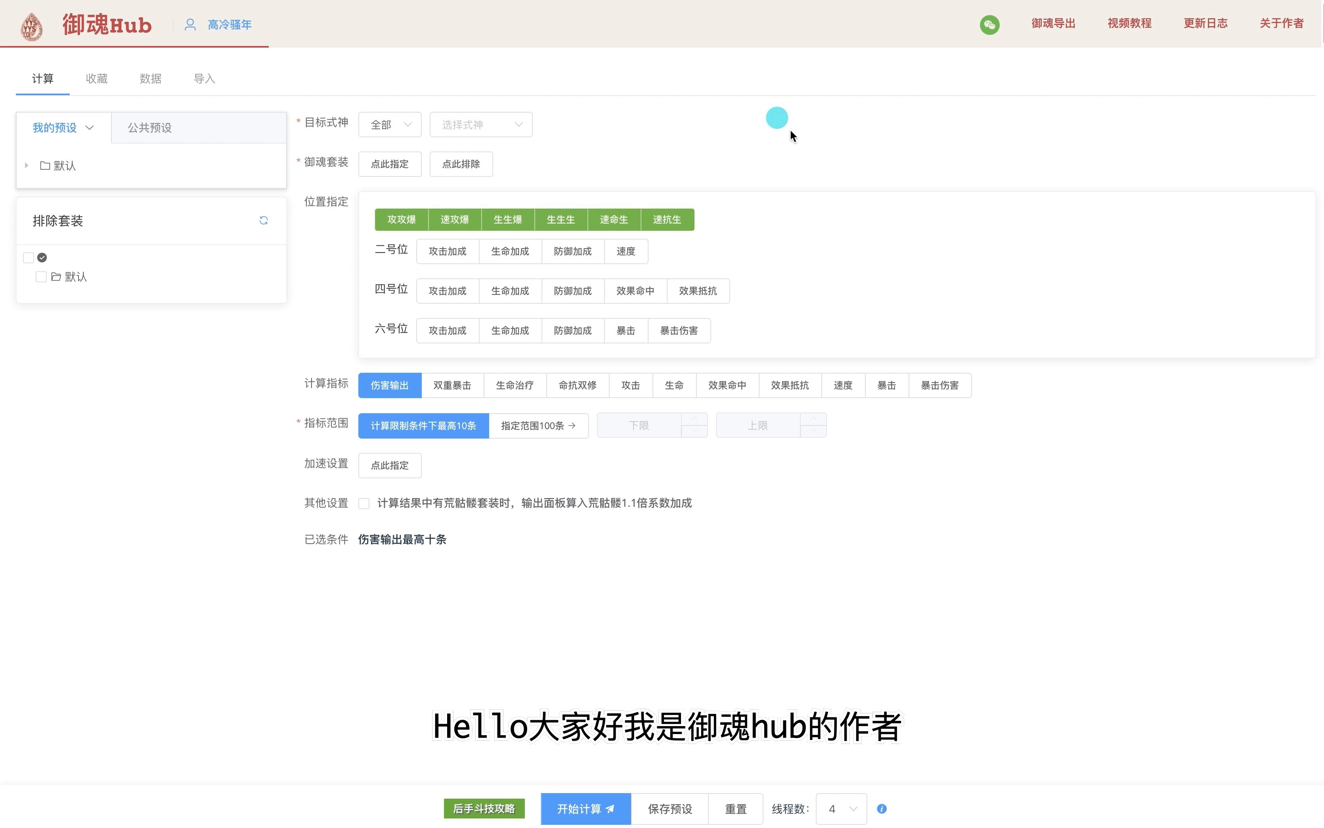Click 点此指定 next to 加速设置
Image resolution: width=1324 pixels, height=828 pixels.
click(x=390, y=466)
